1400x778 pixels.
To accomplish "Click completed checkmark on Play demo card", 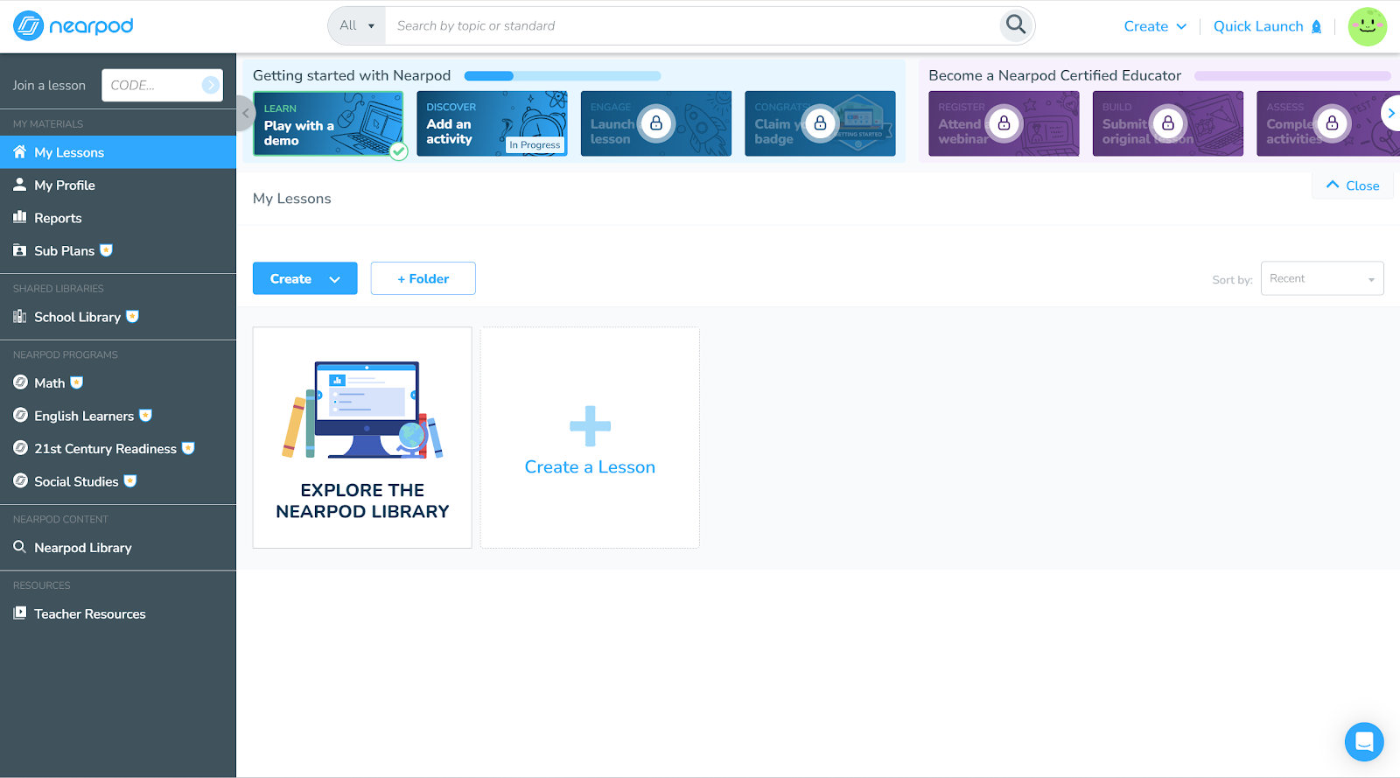I will [398, 151].
